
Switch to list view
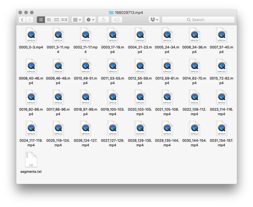[x=49, y=20]
